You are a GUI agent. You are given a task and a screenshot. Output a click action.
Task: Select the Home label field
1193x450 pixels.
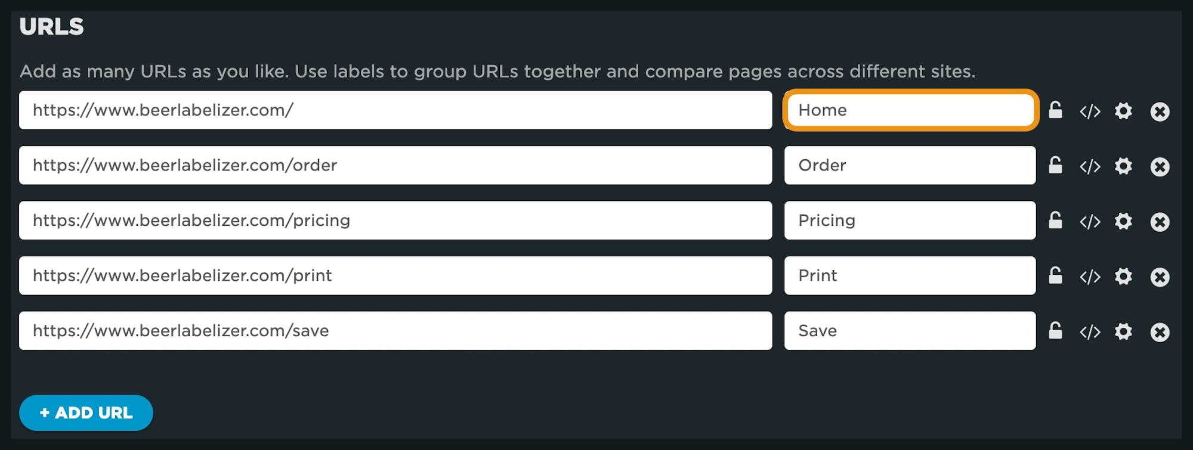coord(910,110)
